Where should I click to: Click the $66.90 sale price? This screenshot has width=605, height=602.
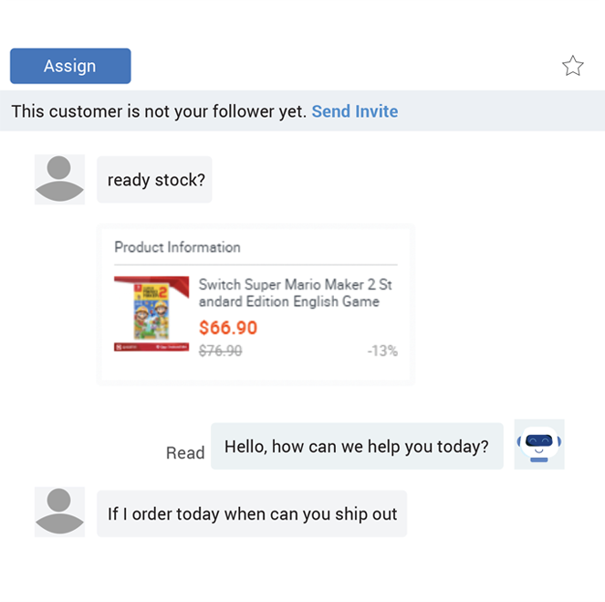click(x=228, y=328)
